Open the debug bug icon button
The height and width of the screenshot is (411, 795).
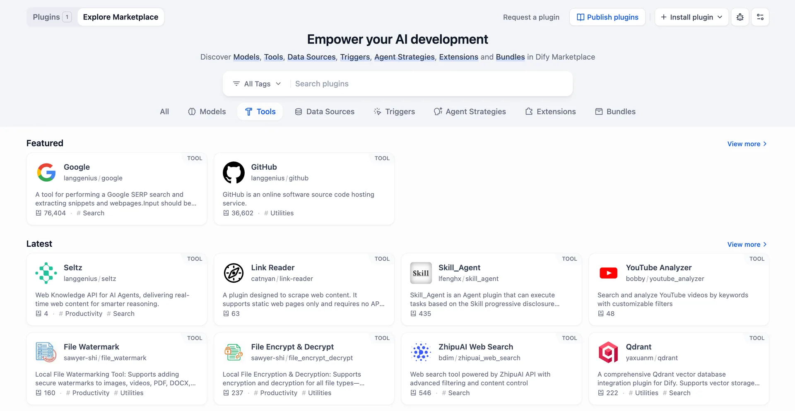click(740, 17)
